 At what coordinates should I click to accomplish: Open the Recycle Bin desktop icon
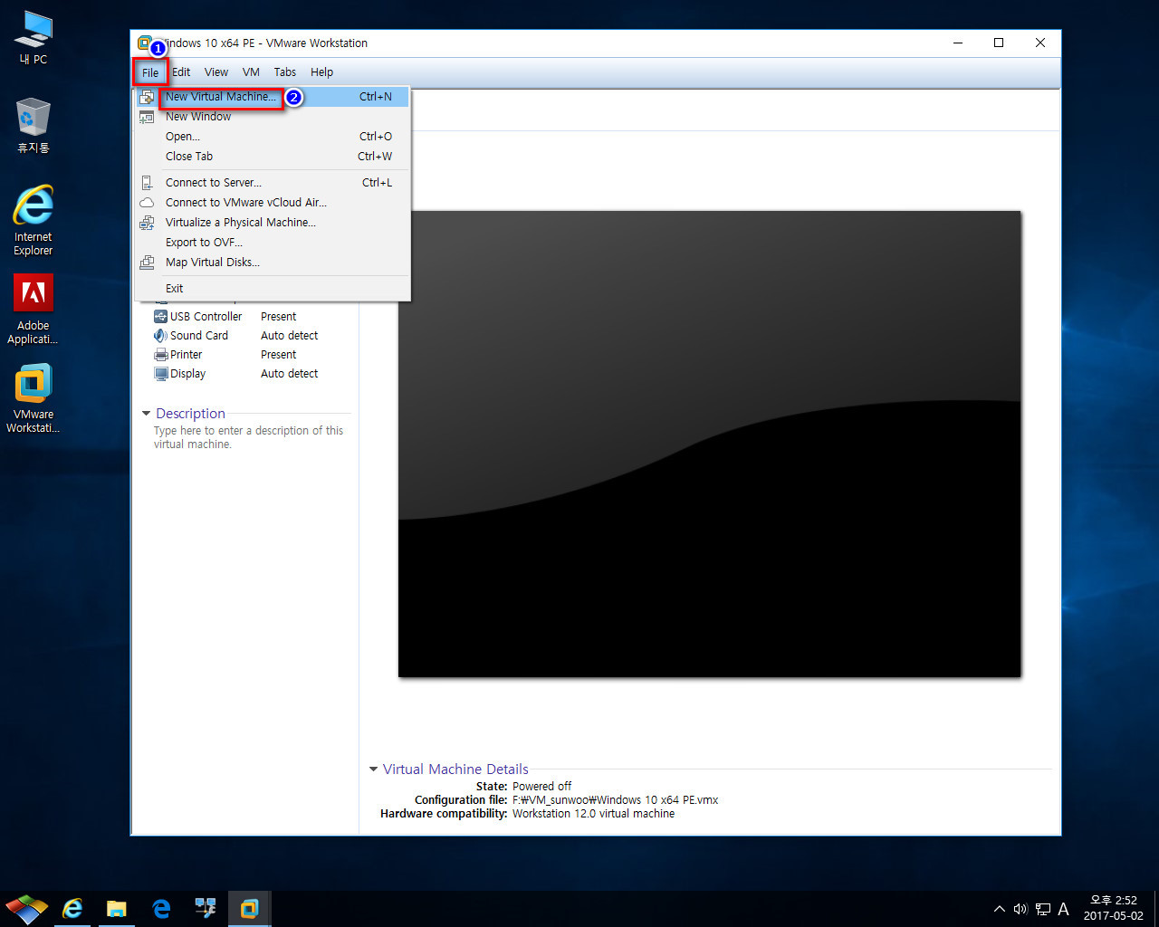pyautogui.click(x=34, y=126)
